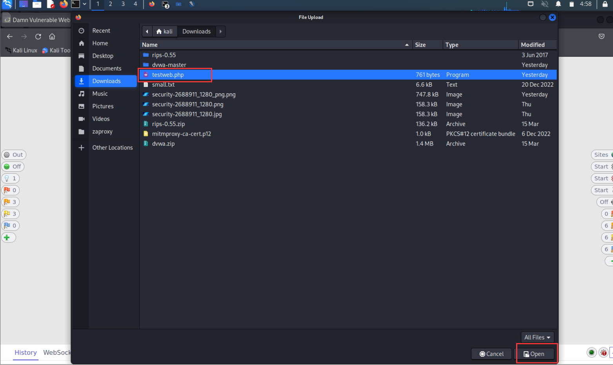
Task: Click the path bar back arrow
Action: click(147, 31)
